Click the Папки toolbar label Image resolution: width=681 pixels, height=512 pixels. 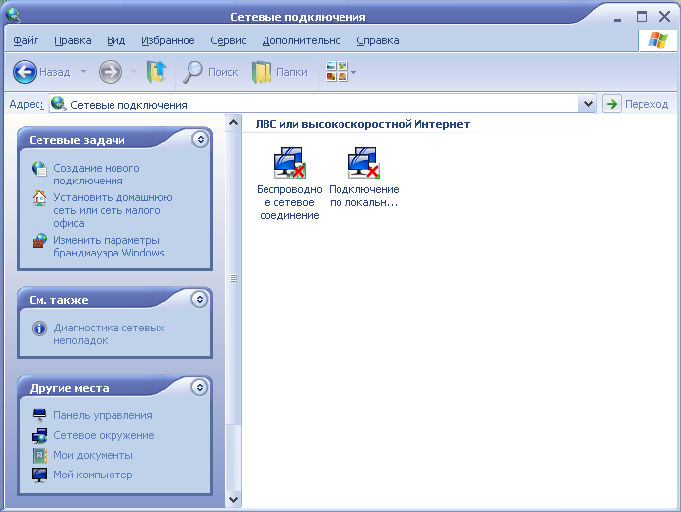coord(292,72)
